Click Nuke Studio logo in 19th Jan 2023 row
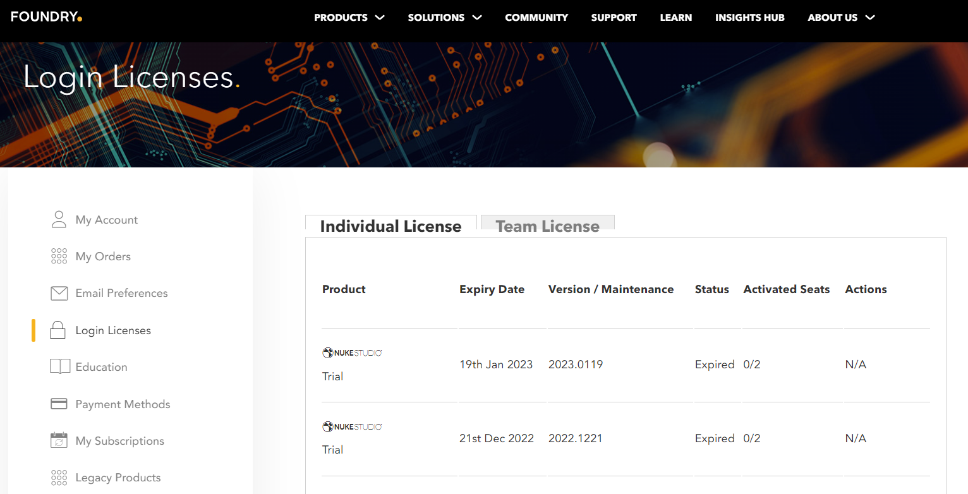The height and width of the screenshot is (494, 968). pyautogui.click(x=352, y=353)
